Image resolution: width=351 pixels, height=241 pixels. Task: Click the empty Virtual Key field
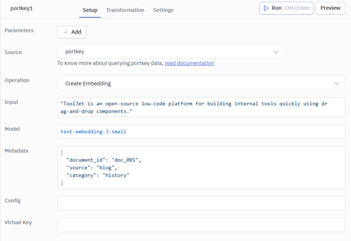coord(201,225)
